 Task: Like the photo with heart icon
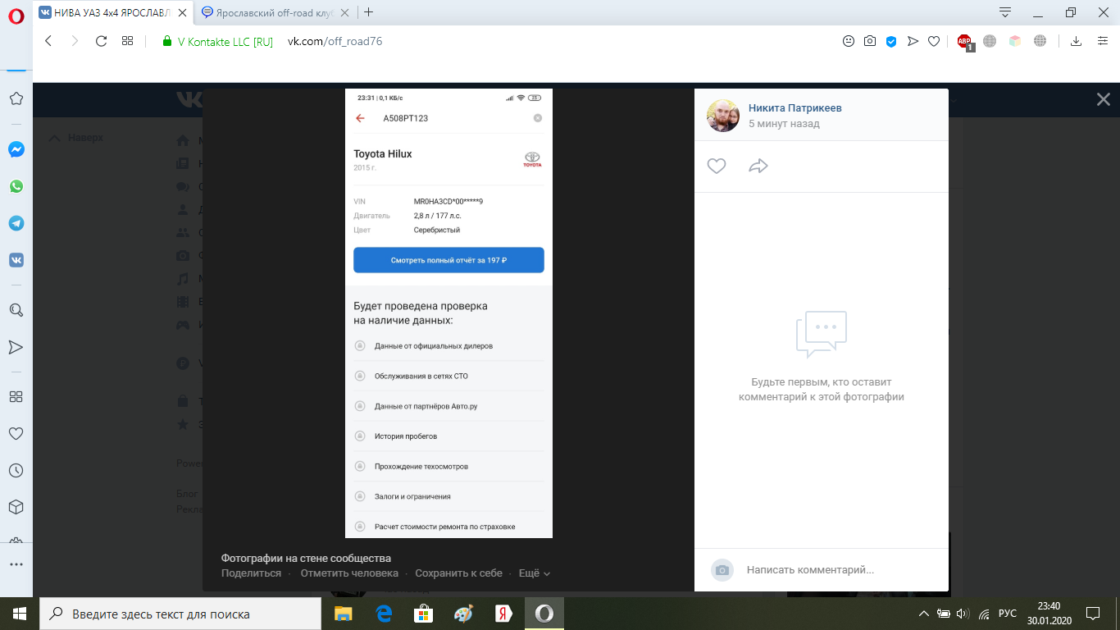(717, 166)
